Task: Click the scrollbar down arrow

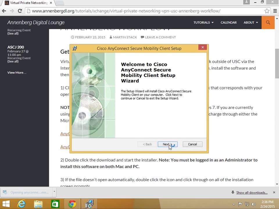Action: (277, 184)
